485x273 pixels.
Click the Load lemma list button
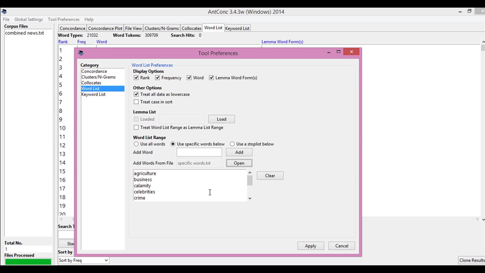[221, 119]
